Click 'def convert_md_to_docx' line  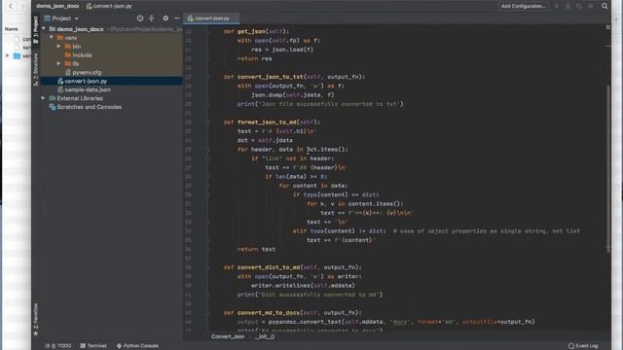[x=292, y=313]
